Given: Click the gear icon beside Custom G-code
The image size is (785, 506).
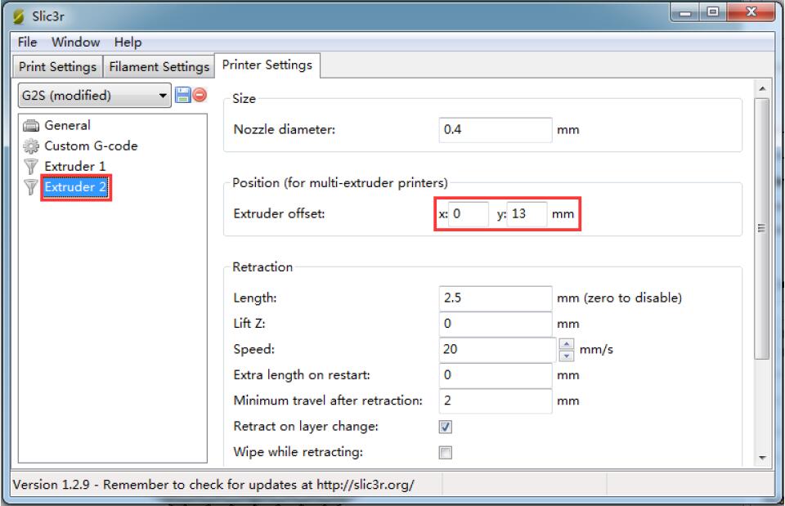Looking at the screenshot, I should click(x=31, y=146).
